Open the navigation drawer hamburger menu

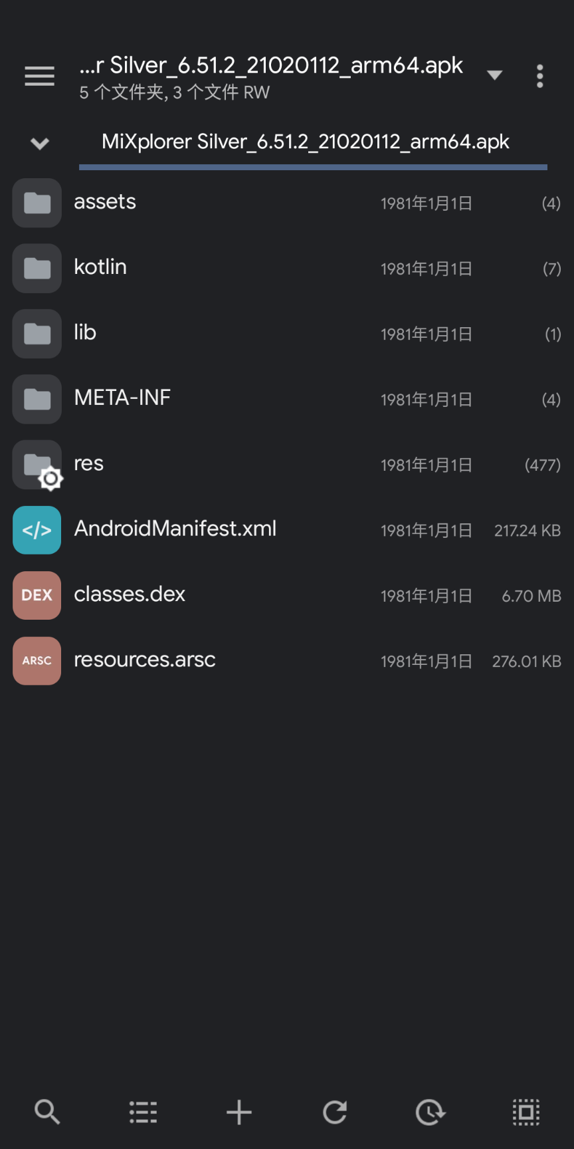coord(39,76)
